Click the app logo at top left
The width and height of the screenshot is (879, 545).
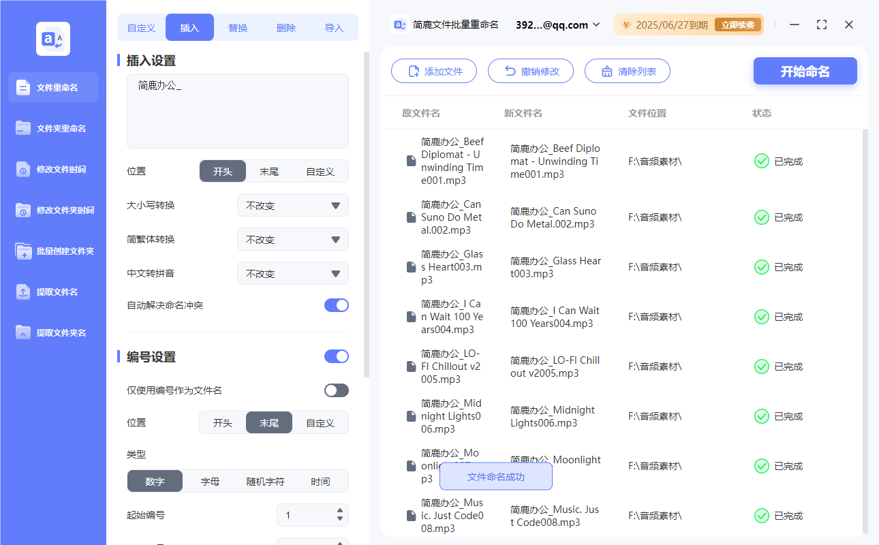52,38
